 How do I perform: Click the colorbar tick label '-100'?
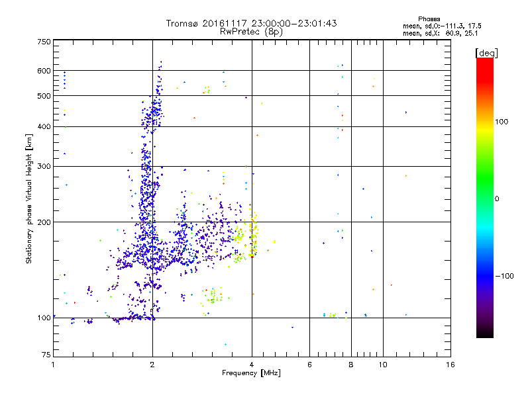coord(504,276)
